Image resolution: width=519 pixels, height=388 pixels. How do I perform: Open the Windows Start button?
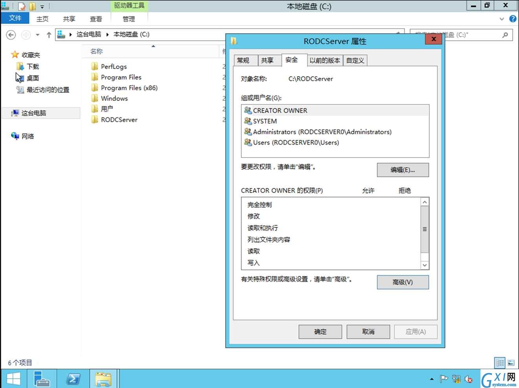13,379
